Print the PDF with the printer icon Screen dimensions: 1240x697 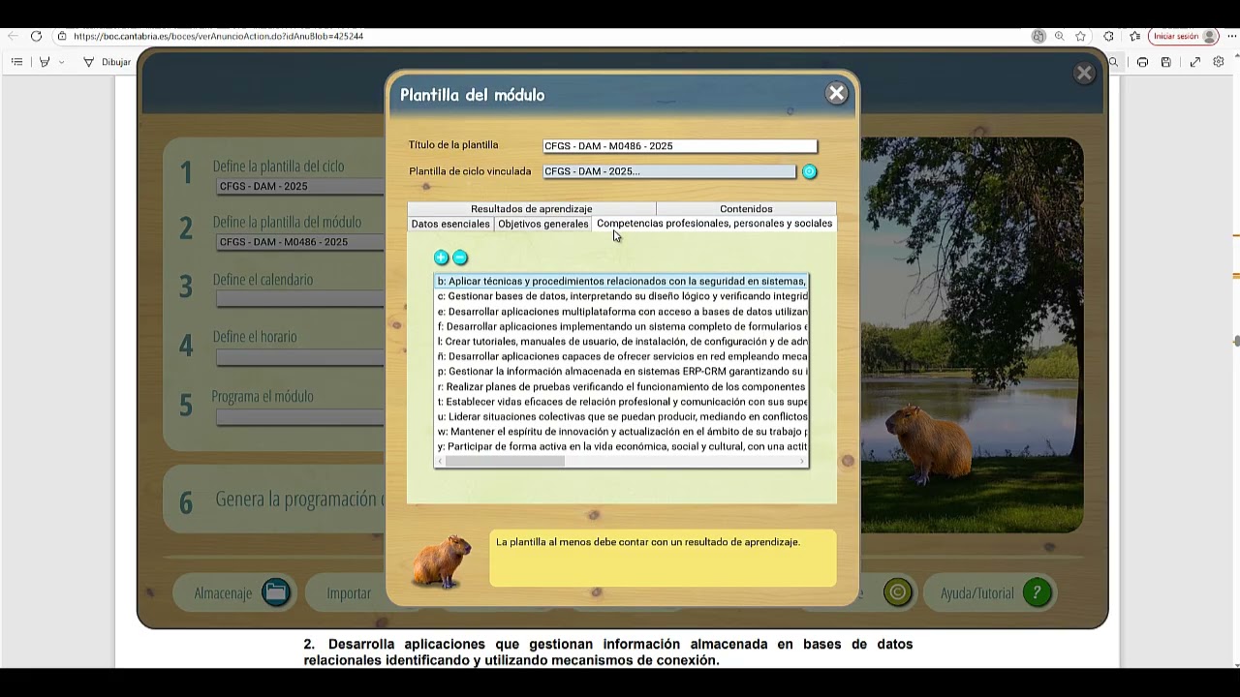(1142, 62)
